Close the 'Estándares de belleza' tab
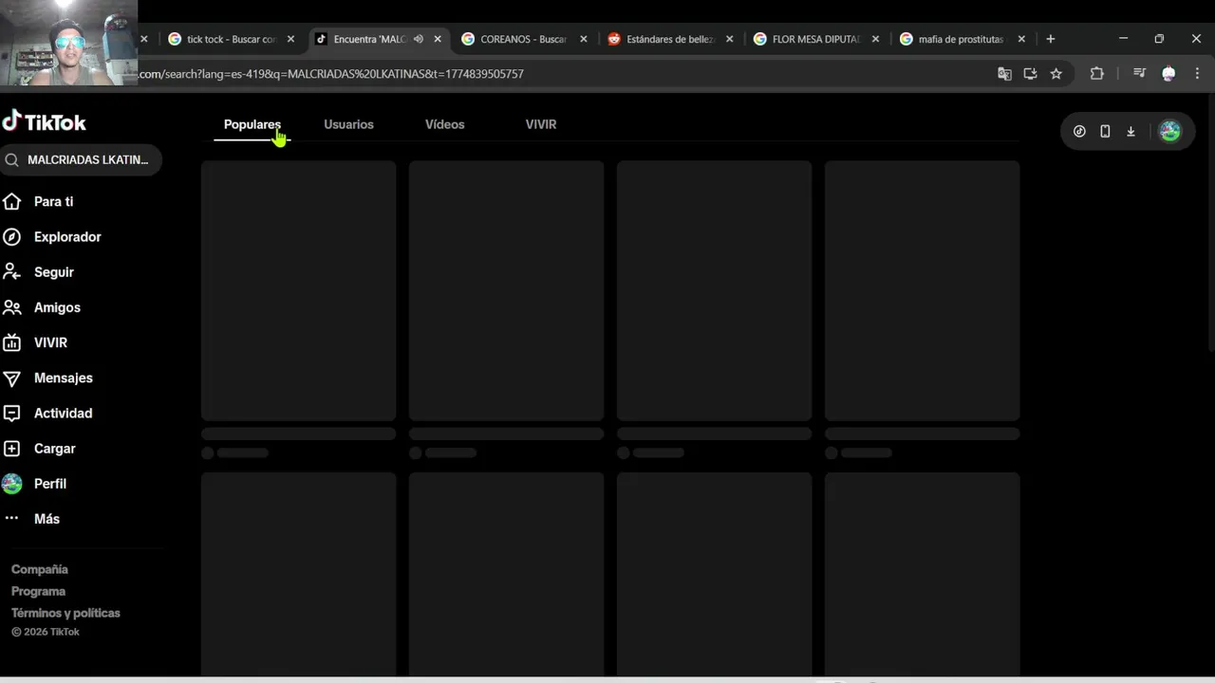The width and height of the screenshot is (1215, 683). (x=729, y=39)
